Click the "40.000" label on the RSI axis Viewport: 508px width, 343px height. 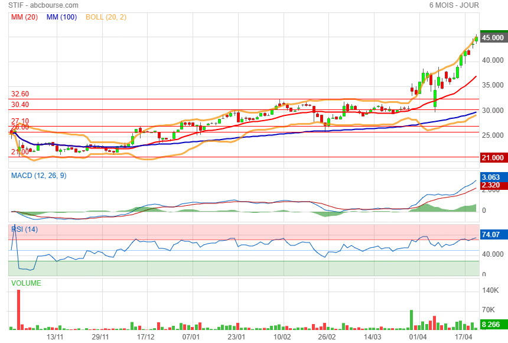pos(493,254)
